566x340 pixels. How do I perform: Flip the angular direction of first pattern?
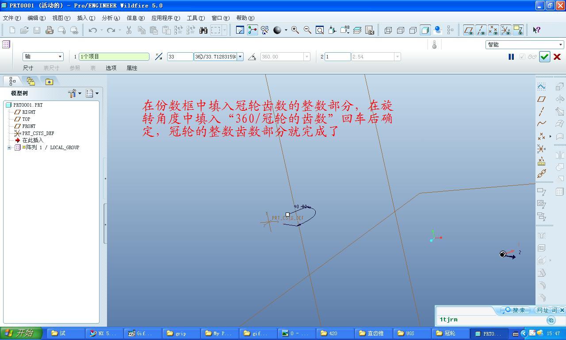159,57
